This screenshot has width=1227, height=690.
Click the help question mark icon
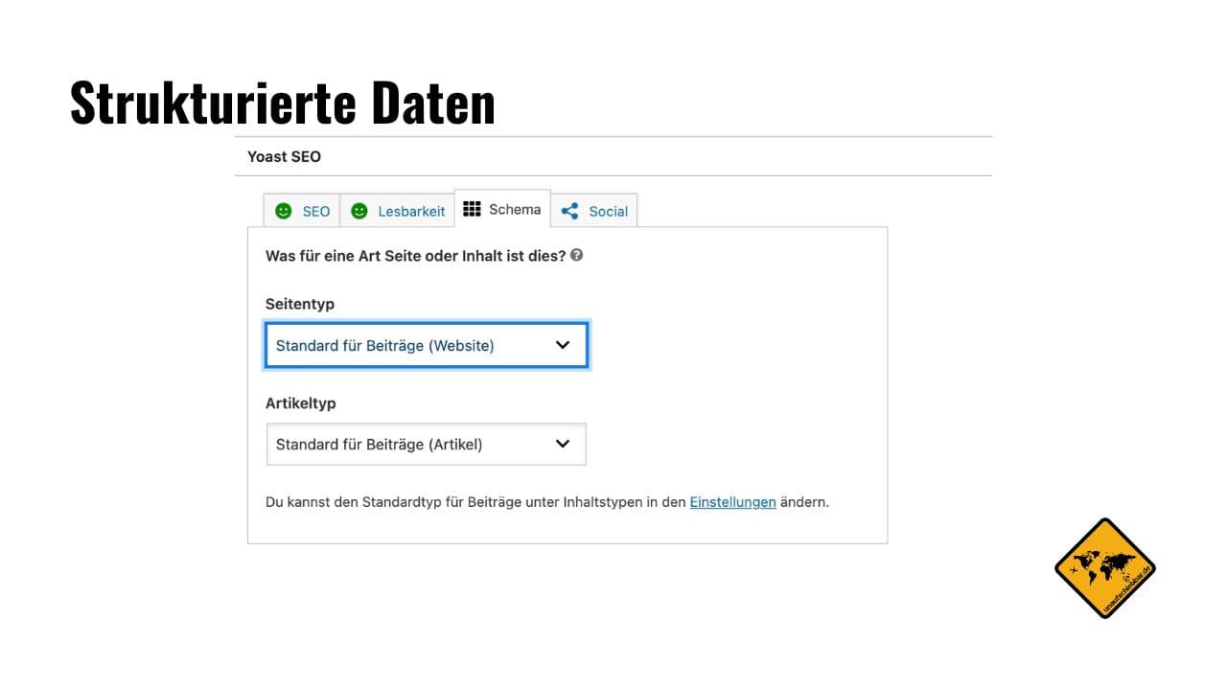tap(576, 256)
